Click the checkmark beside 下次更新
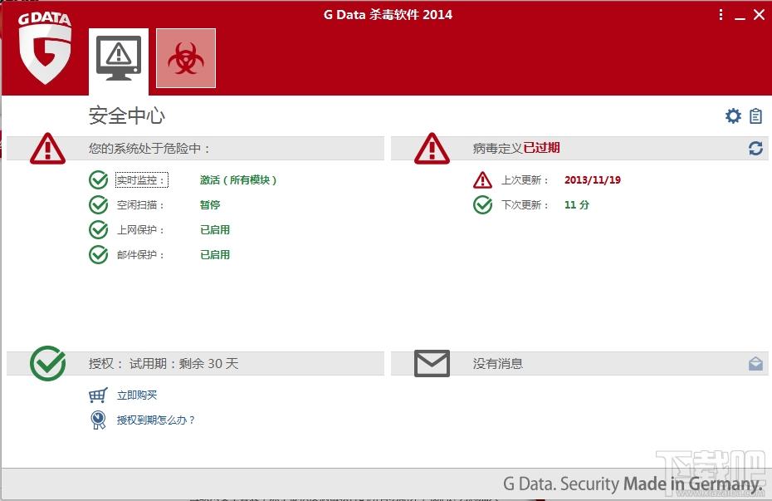 [482, 204]
